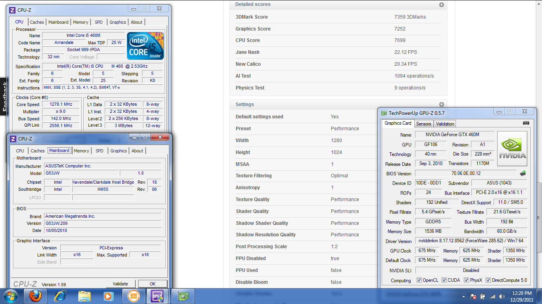Switch to Sensors tab in GPU-Z
This screenshot has height=304, width=542.
click(423, 124)
